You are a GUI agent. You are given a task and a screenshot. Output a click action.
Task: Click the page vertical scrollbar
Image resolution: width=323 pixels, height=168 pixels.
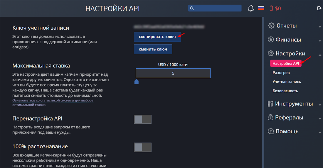click(263, 92)
